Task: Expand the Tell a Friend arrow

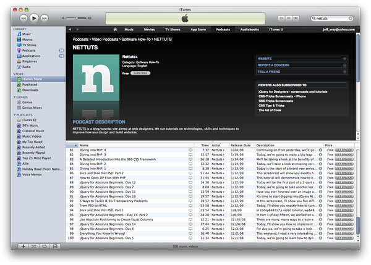Action: coord(345,72)
